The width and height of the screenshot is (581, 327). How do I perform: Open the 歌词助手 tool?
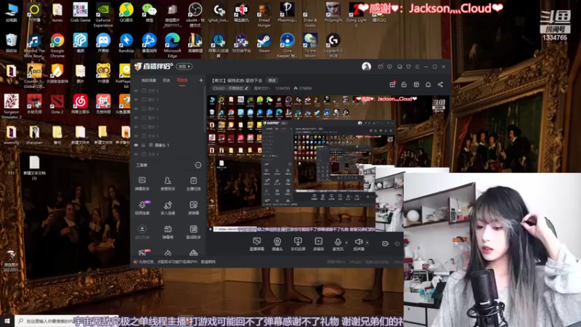click(193, 232)
